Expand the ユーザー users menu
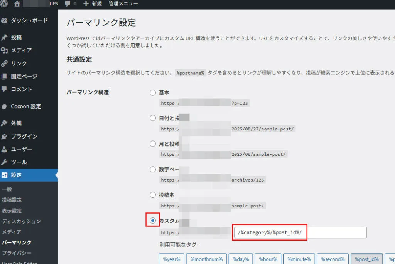Image resolution: width=395 pixels, height=264 pixels. (21, 149)
